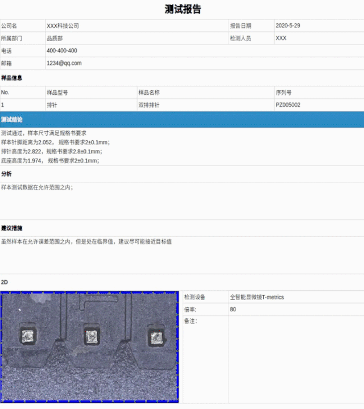Click the magnification value 80

(x=233, y=310)
